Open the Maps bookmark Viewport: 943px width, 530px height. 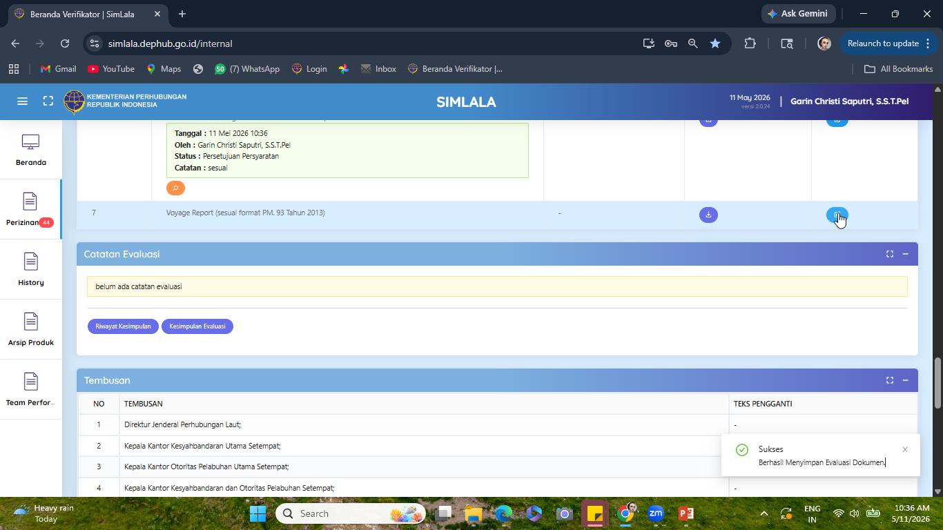pos(164,69)
